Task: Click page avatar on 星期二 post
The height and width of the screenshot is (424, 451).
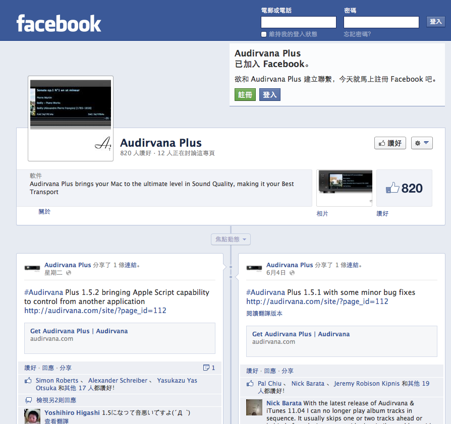Action: (32, 268)
